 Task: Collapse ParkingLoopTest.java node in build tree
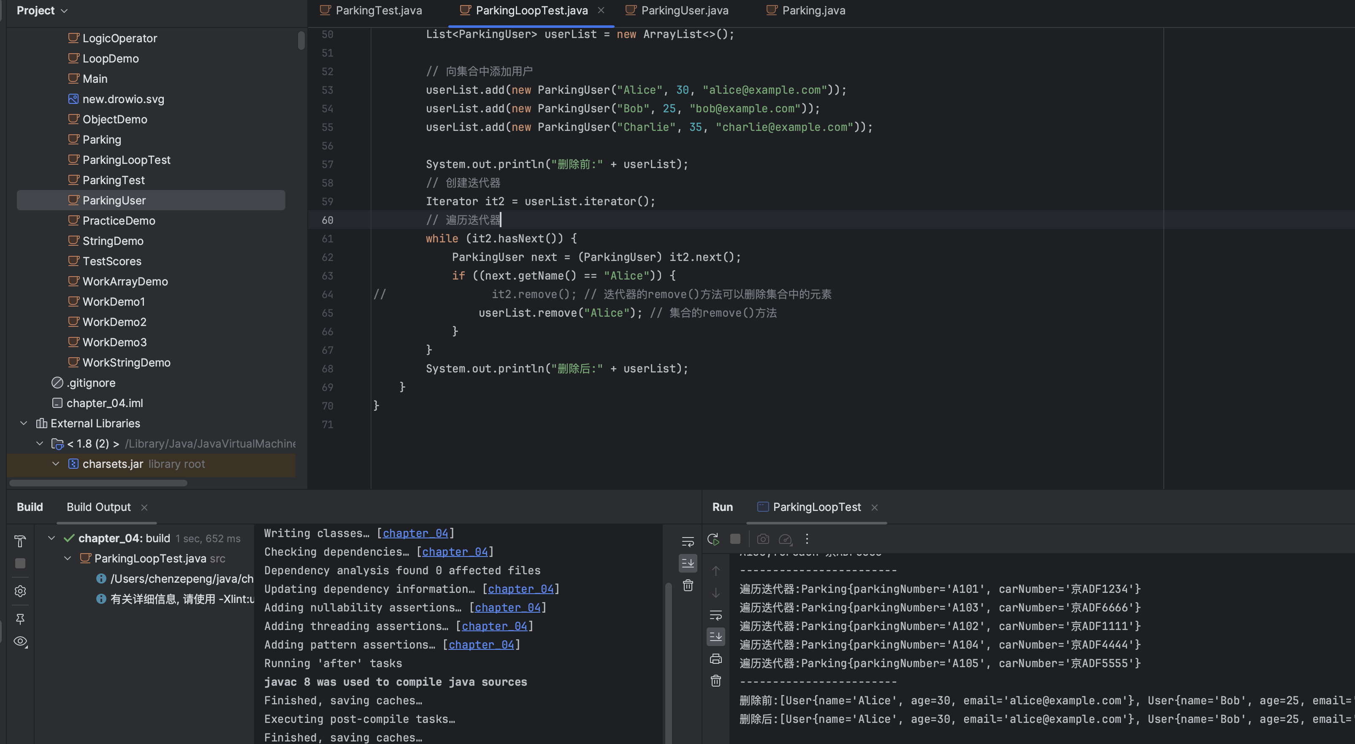coord(68,558)
